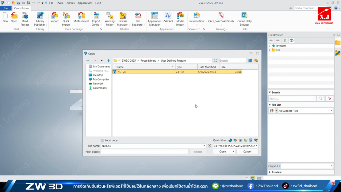Select the NUT.Z3 file in list

click(x=122, y=72)
